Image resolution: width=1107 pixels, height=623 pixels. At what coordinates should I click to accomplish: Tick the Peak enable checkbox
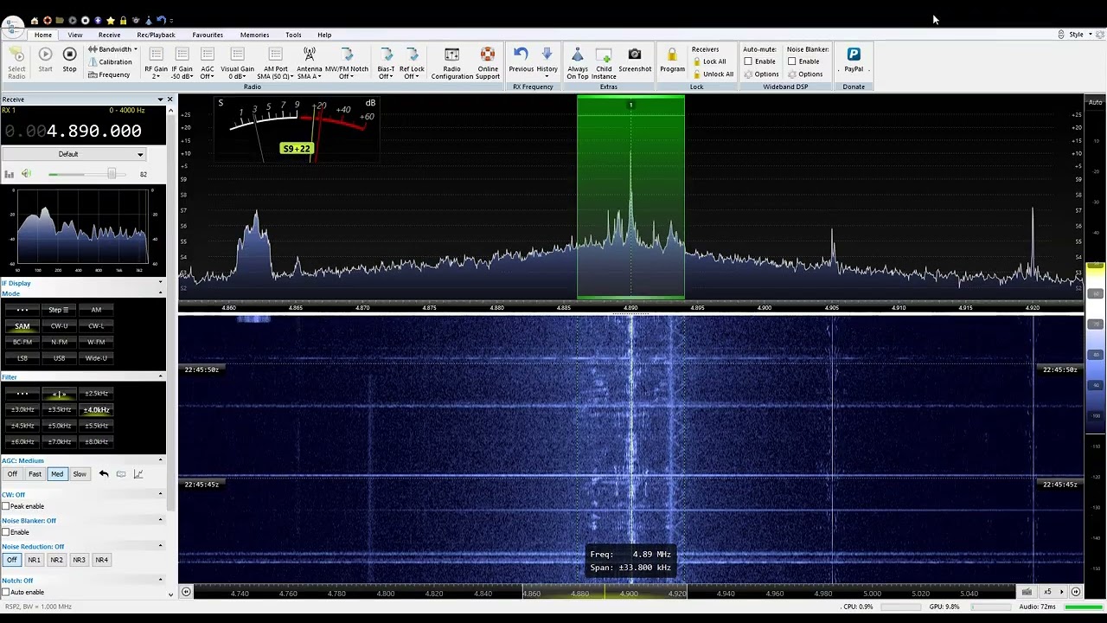tap(6, 506)
